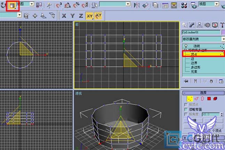Toggle the select and manipulate tool

tap(49, 5)
